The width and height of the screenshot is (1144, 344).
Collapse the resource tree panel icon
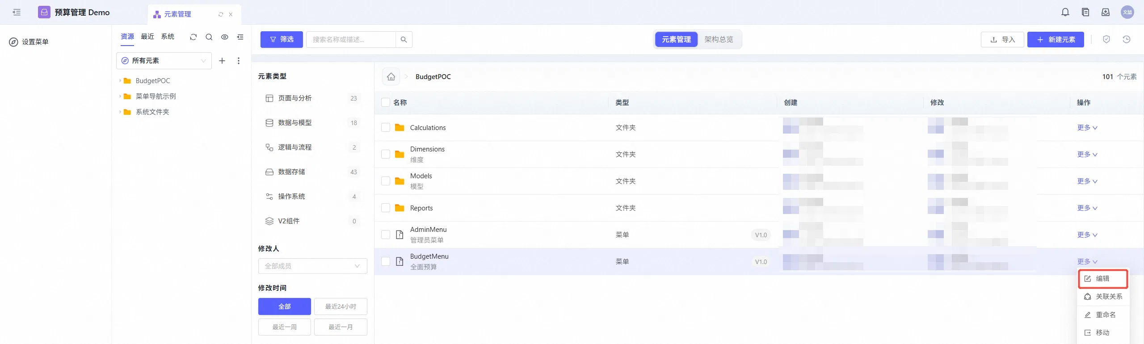(240, 37)
